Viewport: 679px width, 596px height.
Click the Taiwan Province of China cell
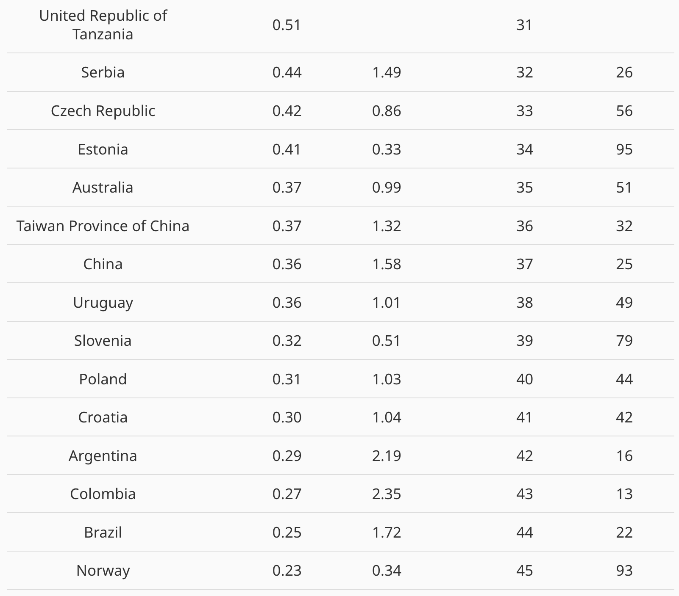(x=103, y=226)
